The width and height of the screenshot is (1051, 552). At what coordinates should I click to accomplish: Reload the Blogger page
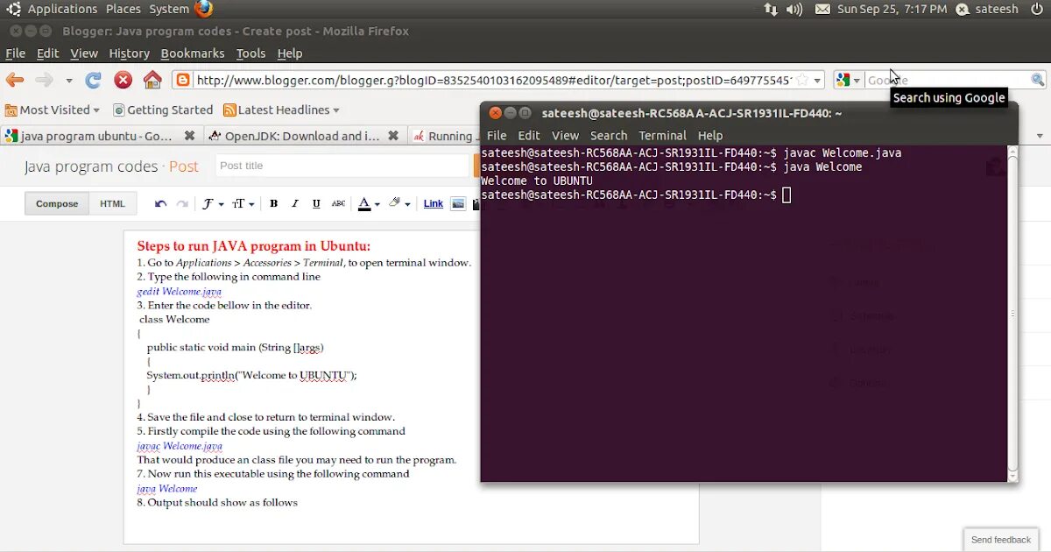[x=93, y=80]
